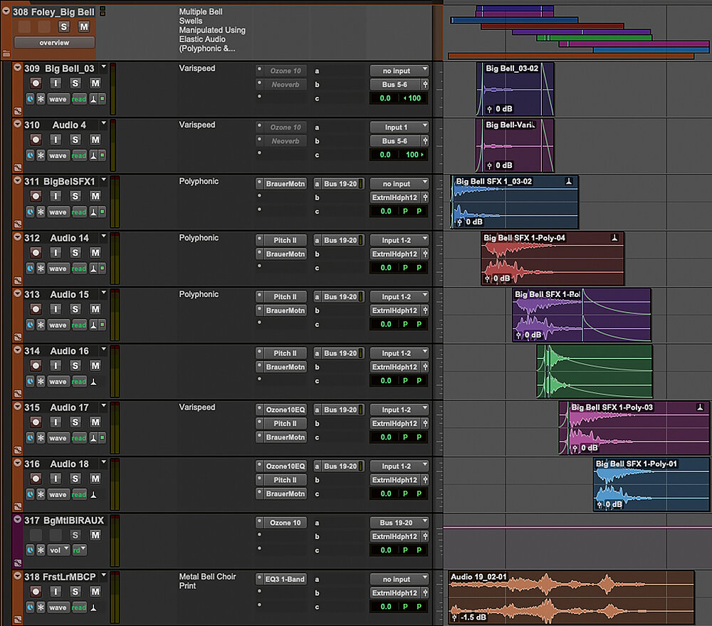Click the folder icon on Foley_Big Bell track
This screenshot has width=712, height=626.
(6, 53)
